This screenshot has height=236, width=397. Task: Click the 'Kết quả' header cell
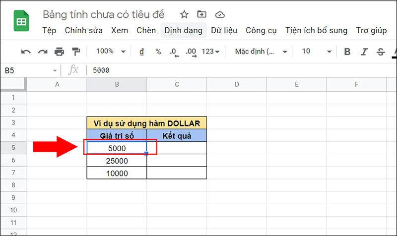point(177,135)
